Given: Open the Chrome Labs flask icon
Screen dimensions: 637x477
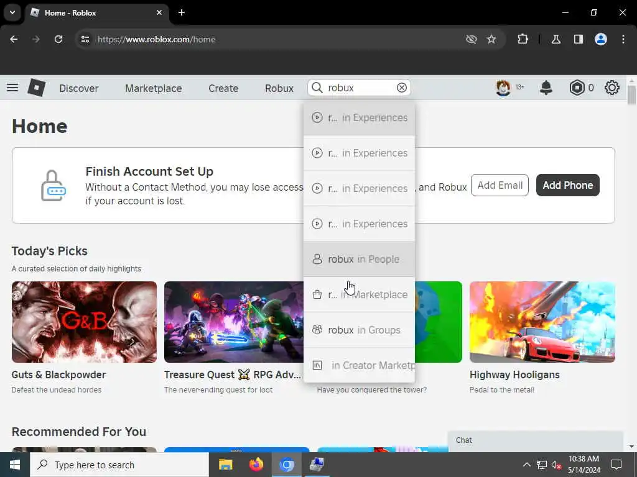Looking at the screenshot, I should tap(556, 39).
